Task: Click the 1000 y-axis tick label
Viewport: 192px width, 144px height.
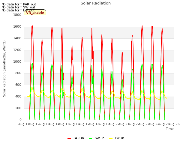Action: (x=17, y=61)
